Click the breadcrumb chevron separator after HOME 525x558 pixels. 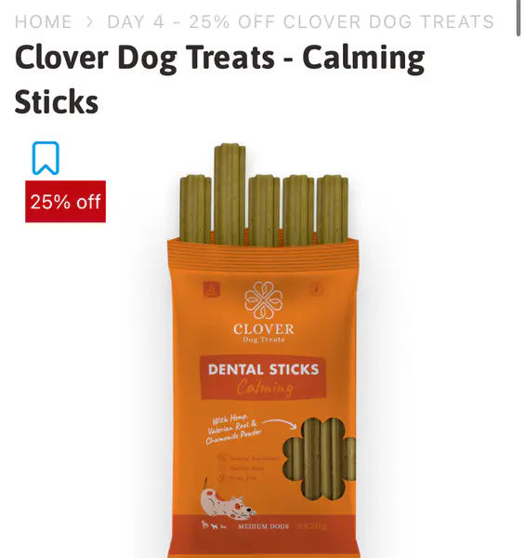coord(90,22)
